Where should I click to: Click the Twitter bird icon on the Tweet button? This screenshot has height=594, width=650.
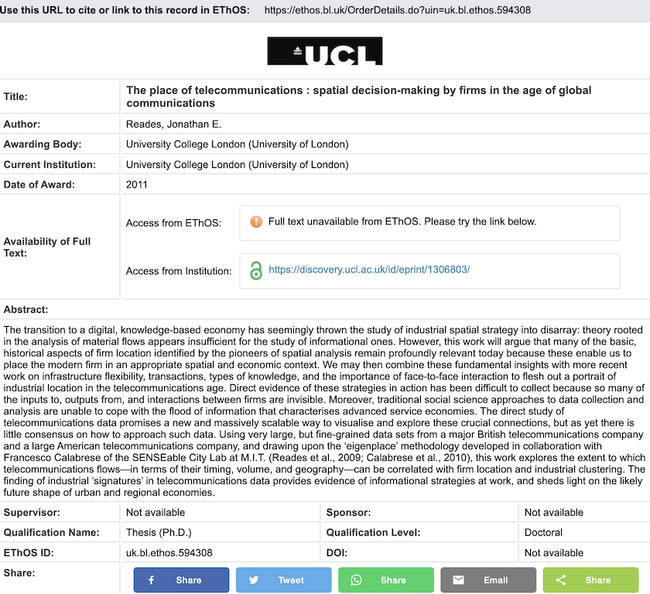(x=254, y=579)
